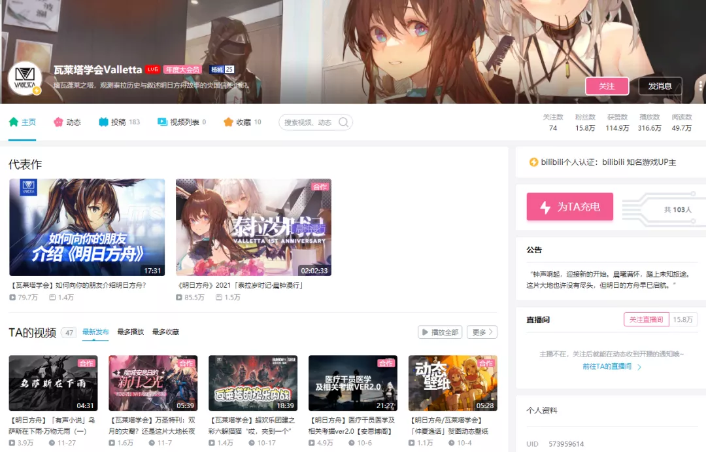The image size is (706, 452).
Task: Click the comment count icon beside 1.4万
Action: tap(52, 298)
